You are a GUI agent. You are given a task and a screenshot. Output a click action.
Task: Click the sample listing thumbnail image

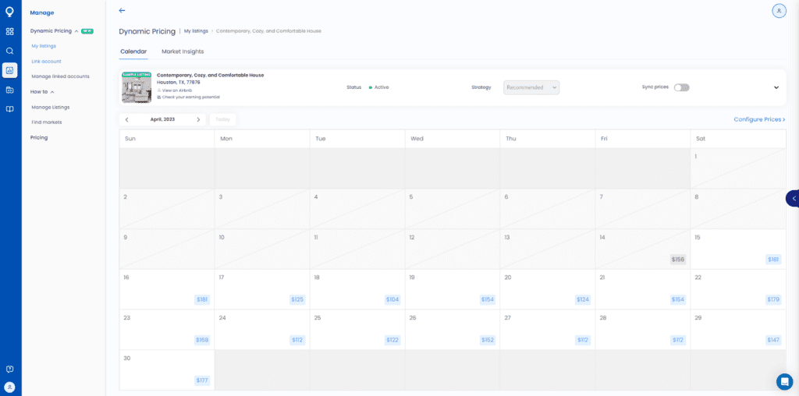137,87
